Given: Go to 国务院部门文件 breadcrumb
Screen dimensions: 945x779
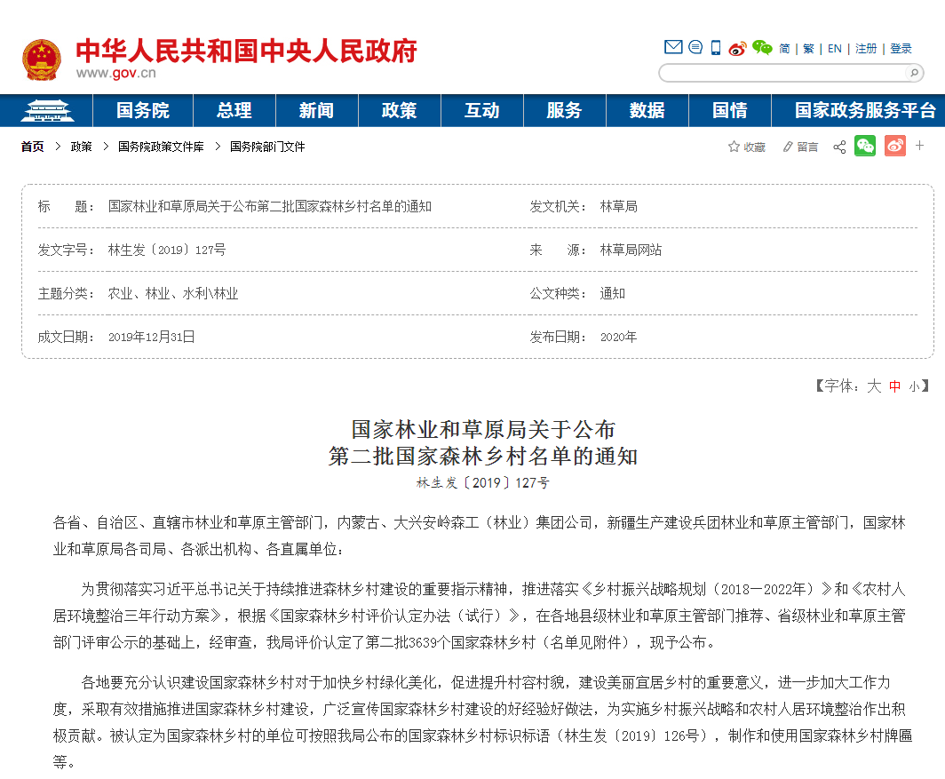Looking at the screenshot, I should point(267,147).
